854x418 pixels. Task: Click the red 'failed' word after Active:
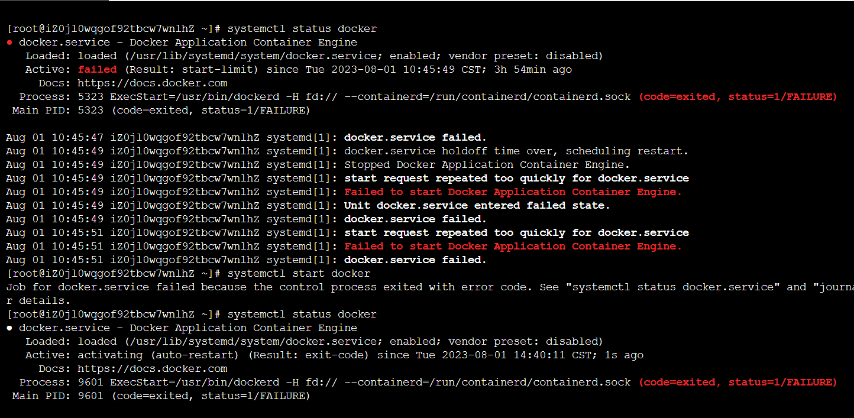[x=98, y=70]
